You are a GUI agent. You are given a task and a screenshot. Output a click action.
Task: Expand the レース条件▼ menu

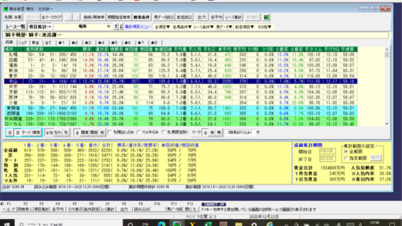click(203, 27)
